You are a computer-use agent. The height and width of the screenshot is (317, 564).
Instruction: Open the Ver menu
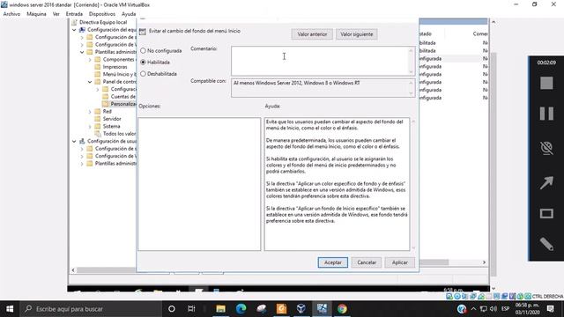(56, 14)
